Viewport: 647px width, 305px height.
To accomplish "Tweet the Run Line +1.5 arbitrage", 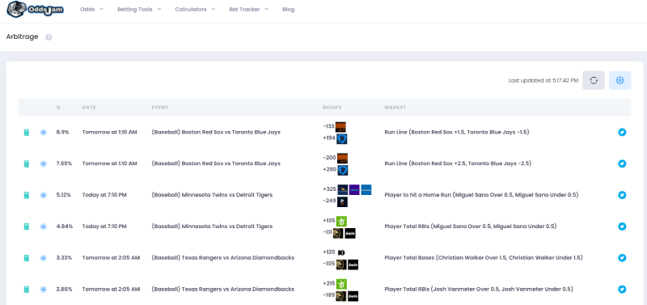I will [622, 133].
